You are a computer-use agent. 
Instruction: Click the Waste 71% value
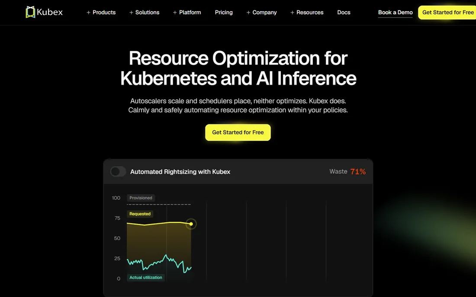point(358,172)
